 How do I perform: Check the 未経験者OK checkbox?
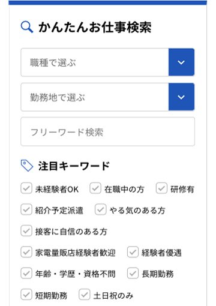coord(26,188)
